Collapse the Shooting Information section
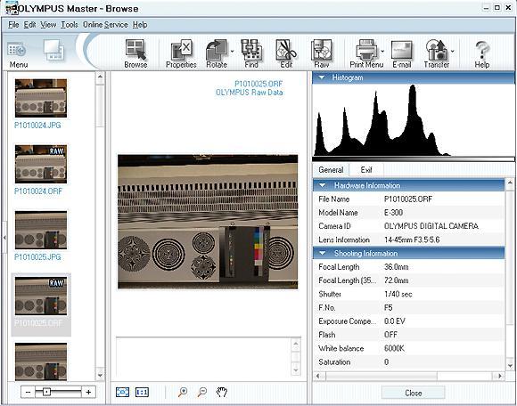This screenshot has height=406, width=517. point(322,253)
